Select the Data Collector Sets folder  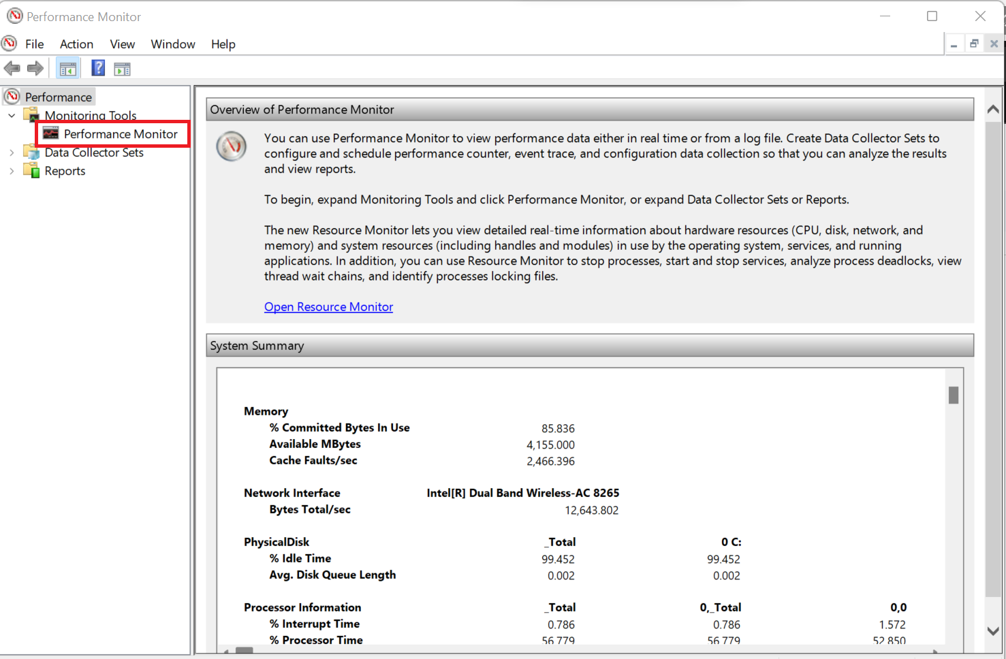click(94, 152)
